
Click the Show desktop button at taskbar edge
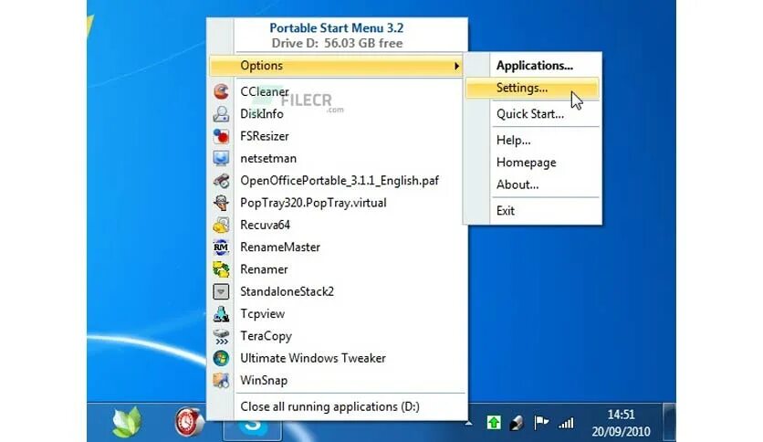[x=670, y=422]
